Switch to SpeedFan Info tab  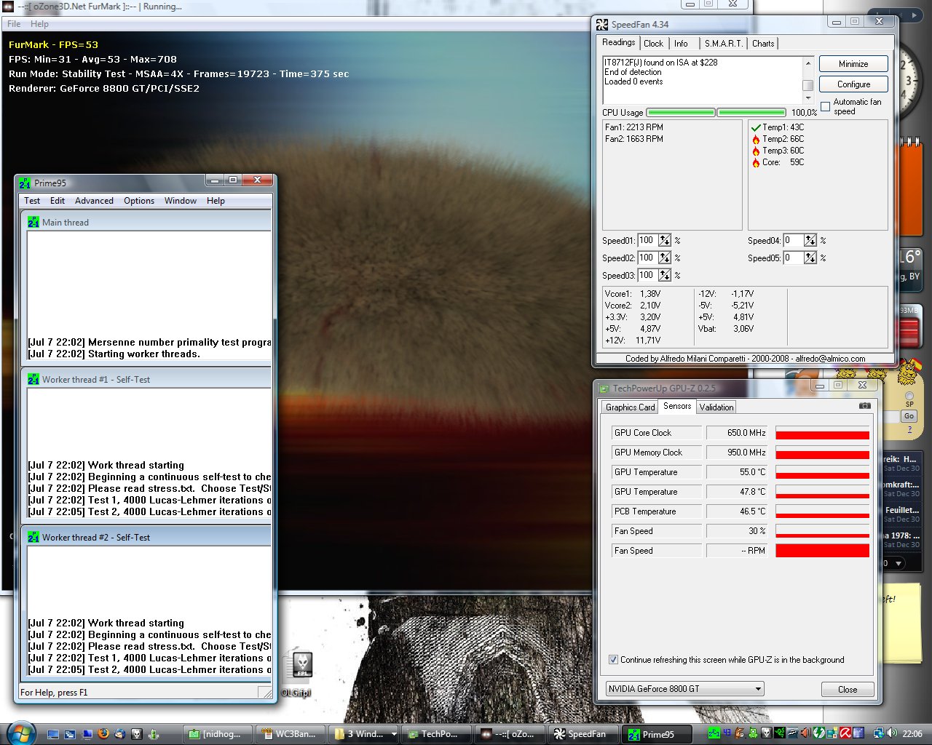682,44
